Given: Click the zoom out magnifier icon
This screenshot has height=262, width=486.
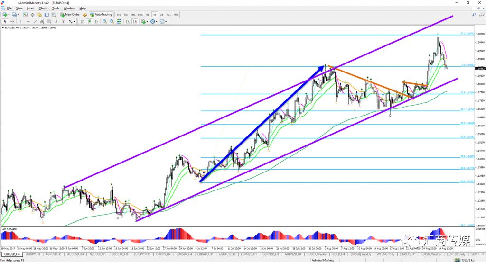Looking at the screenshot, I should 112,21.
